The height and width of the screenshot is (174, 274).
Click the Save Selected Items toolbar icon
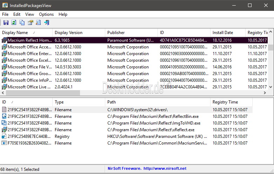[x=6, y=22]
